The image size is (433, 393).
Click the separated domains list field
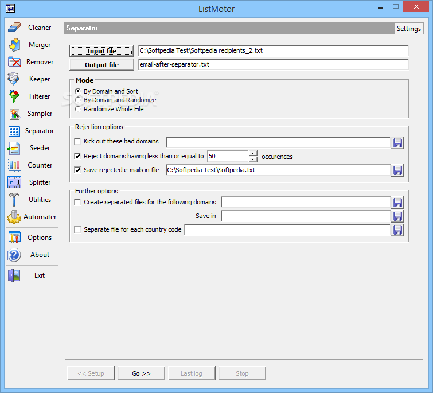[306, 202]
